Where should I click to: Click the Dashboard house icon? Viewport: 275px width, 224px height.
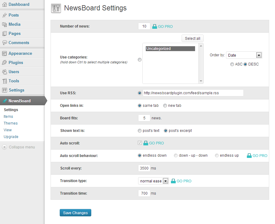pyautogui.click(x=4, y=5)
